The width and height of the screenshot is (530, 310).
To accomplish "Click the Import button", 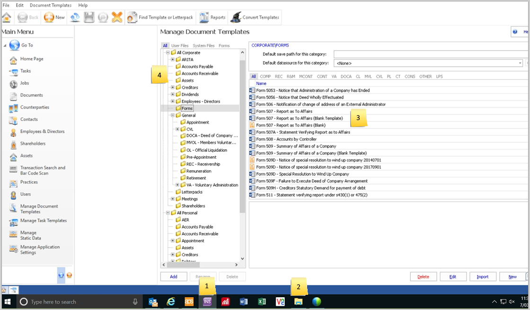I will [x=482, y=277].
